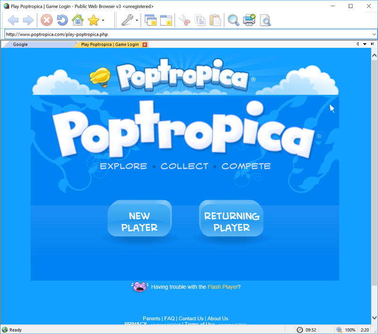Screen dimensions: 378x334
Task: Refresh the page with the reload icon
Action: (x=62, y=20)
